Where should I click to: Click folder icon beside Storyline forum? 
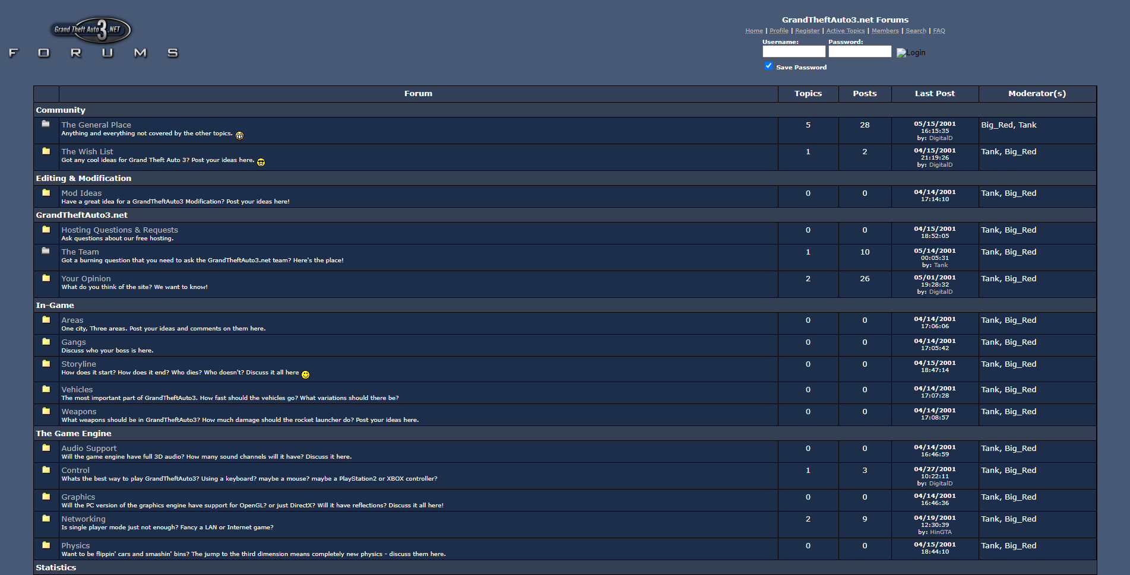pyautogui.click(x=46, y=363)
